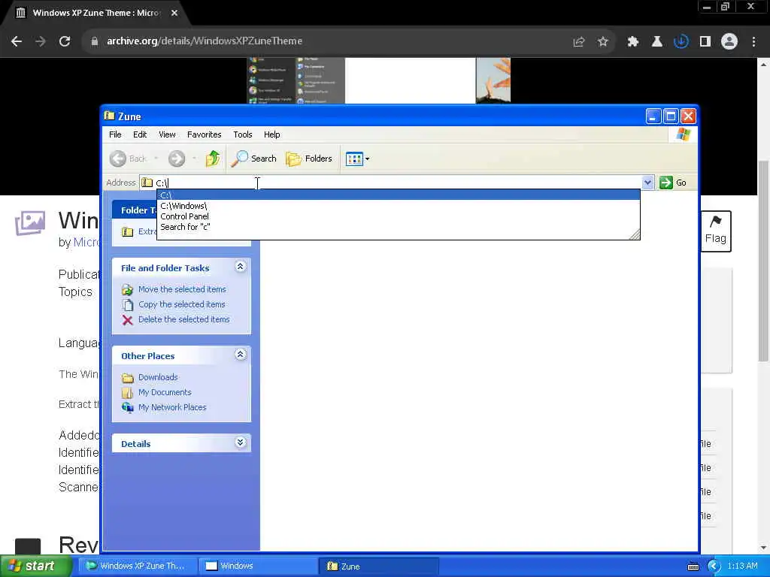Viewport: 770px width, 577px height.
Task: Select C:\ suggestion in autocomplete list
Action: click(x=399, y=195)
